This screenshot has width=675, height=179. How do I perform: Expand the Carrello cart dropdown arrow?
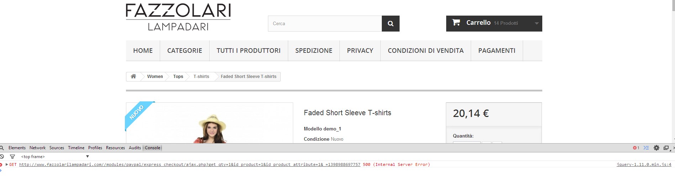point(537,23)
